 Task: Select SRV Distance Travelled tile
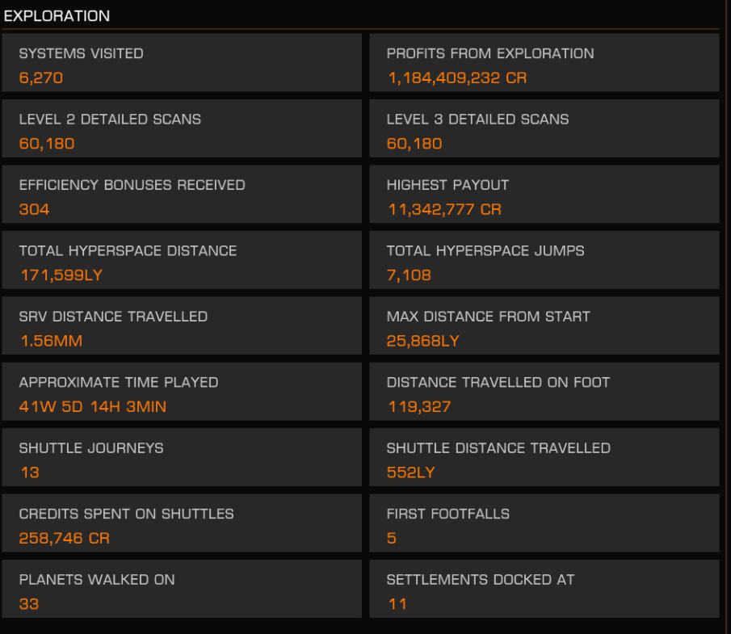[x=182, y=326]
